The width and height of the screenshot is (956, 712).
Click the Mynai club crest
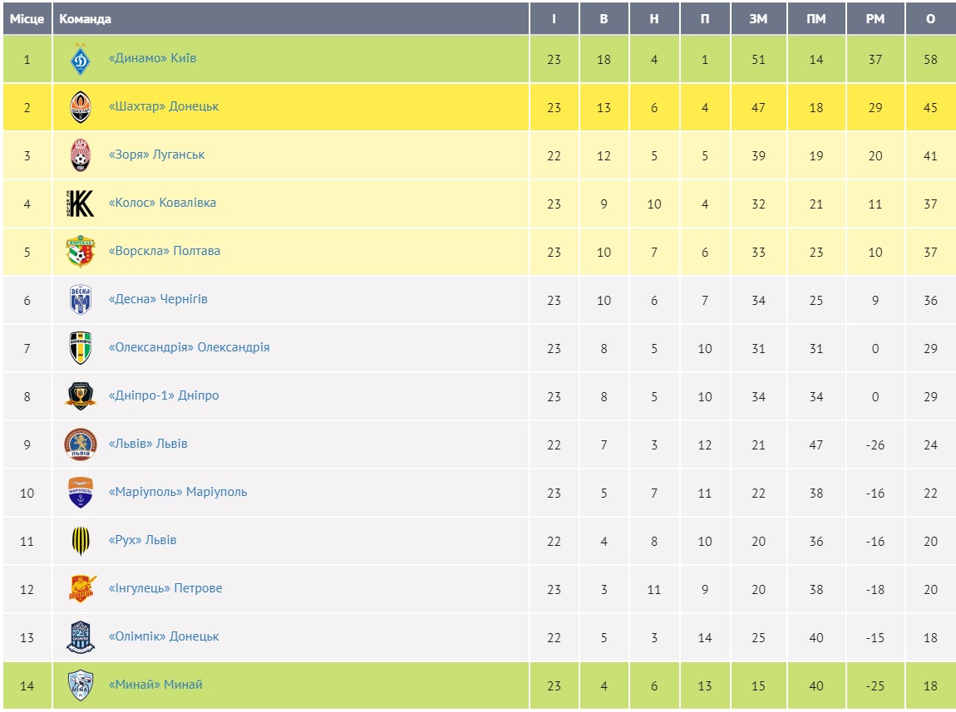pos(81,685)
